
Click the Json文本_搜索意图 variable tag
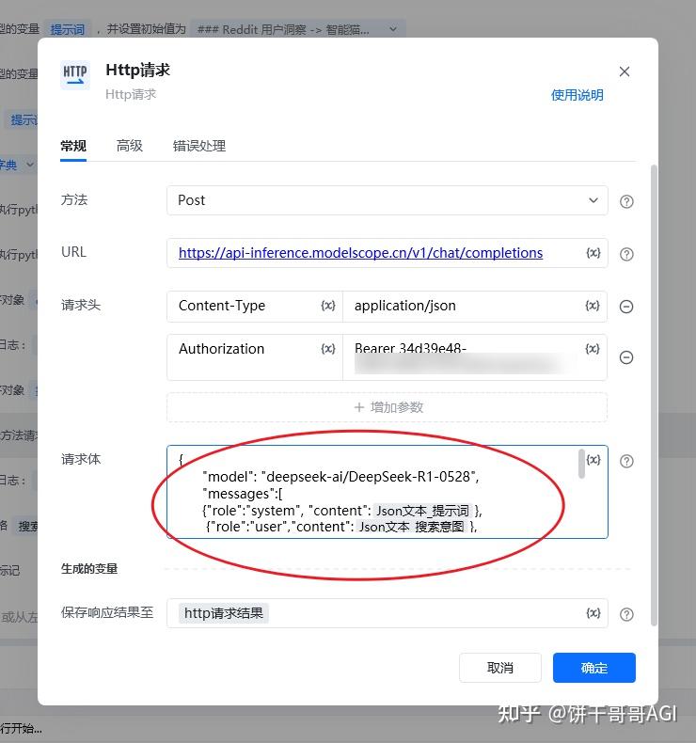(411, 527)
